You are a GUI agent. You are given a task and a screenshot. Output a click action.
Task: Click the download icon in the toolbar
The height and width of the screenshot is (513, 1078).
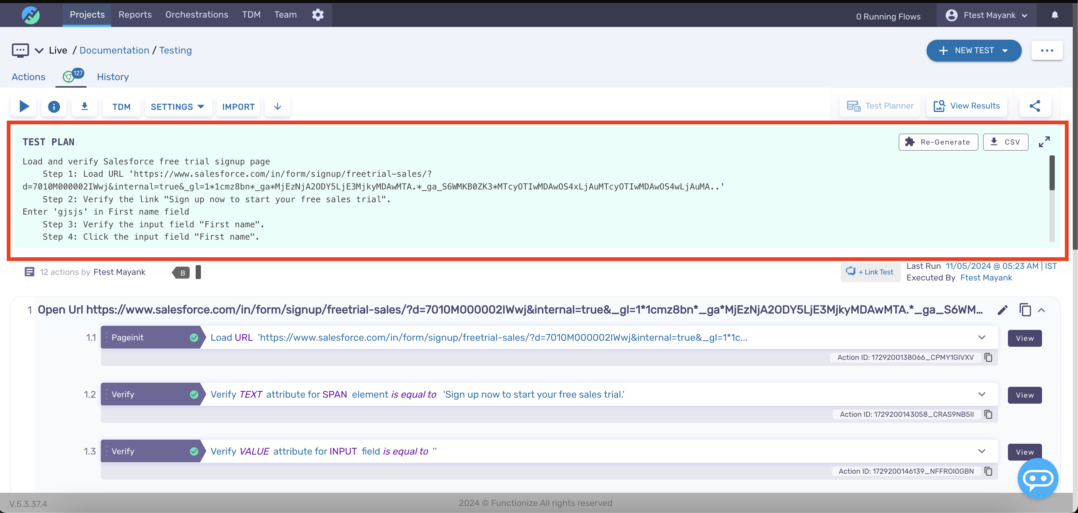click(x=84, y=107)
